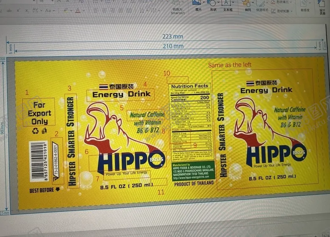Open the Change Case Aa dropdown
Viewport: 330px width, 237px height.
(54, 10)
